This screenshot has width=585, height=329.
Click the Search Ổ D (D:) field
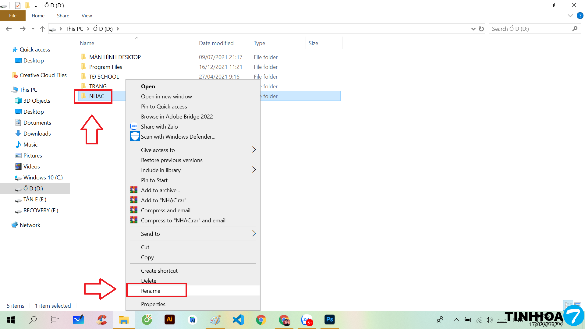coord(530,29)
